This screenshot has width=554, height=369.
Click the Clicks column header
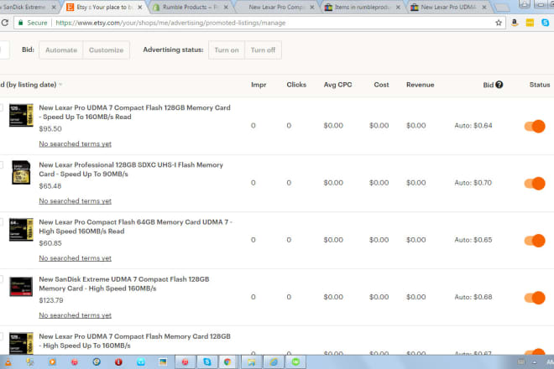click(296, 85)
